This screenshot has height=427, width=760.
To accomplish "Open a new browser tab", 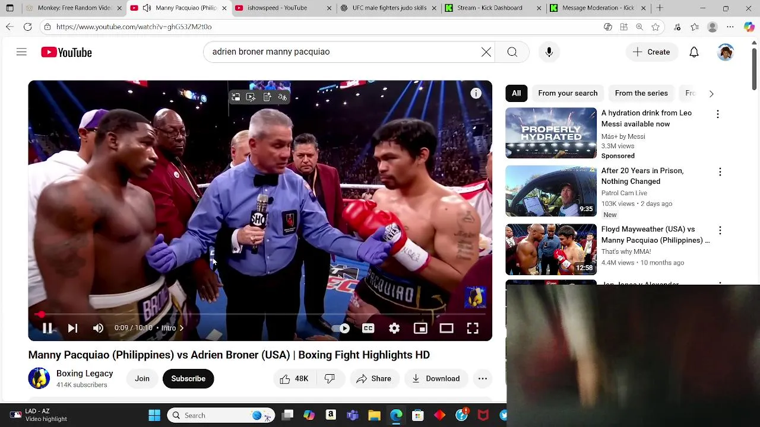I will point(660,8).
